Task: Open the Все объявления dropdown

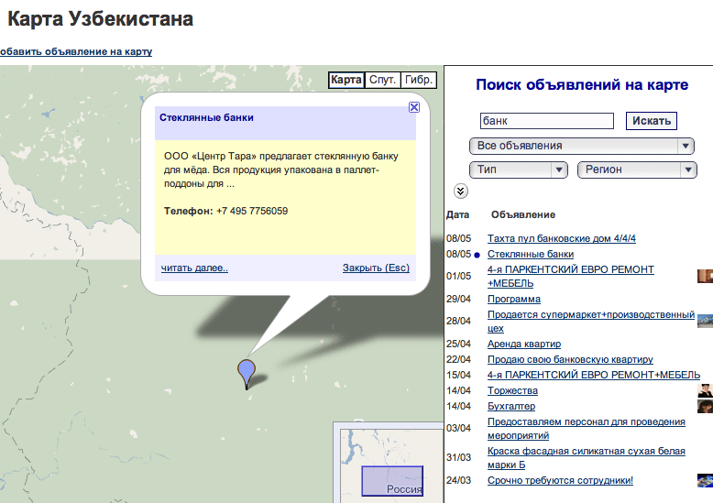Action: (581, 146)
